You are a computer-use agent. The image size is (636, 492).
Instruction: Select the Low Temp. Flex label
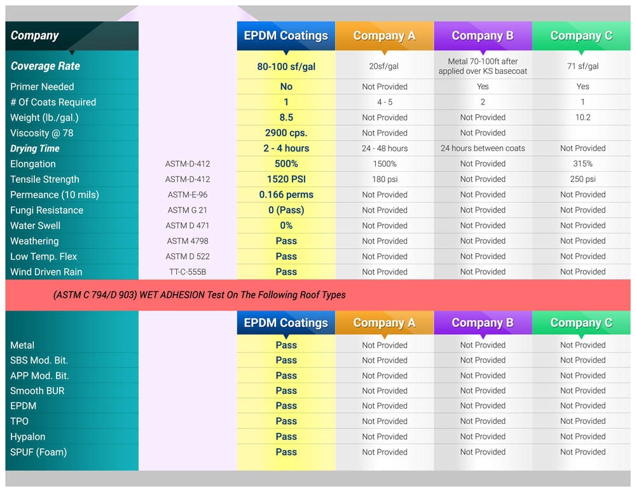[43, 257]
